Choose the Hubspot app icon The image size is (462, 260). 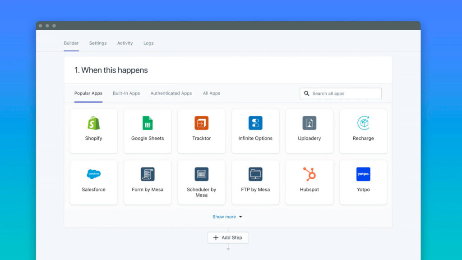[310, 174]
